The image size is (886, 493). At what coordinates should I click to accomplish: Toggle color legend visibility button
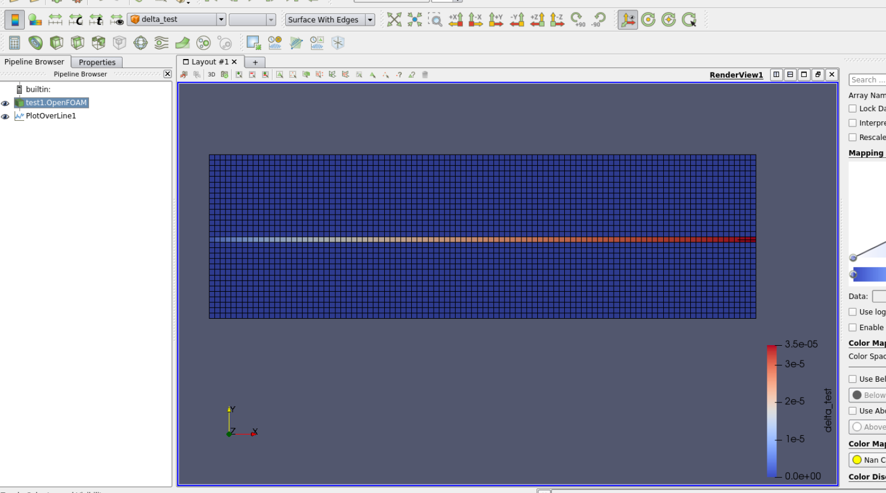click(15, 20)
